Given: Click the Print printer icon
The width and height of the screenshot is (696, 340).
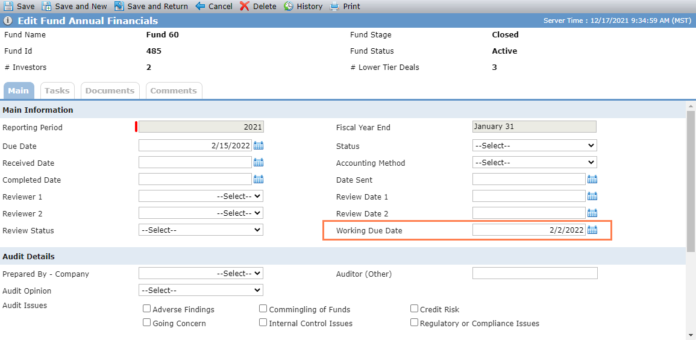Looking at the screenshot, I should (x=334, y=6).
